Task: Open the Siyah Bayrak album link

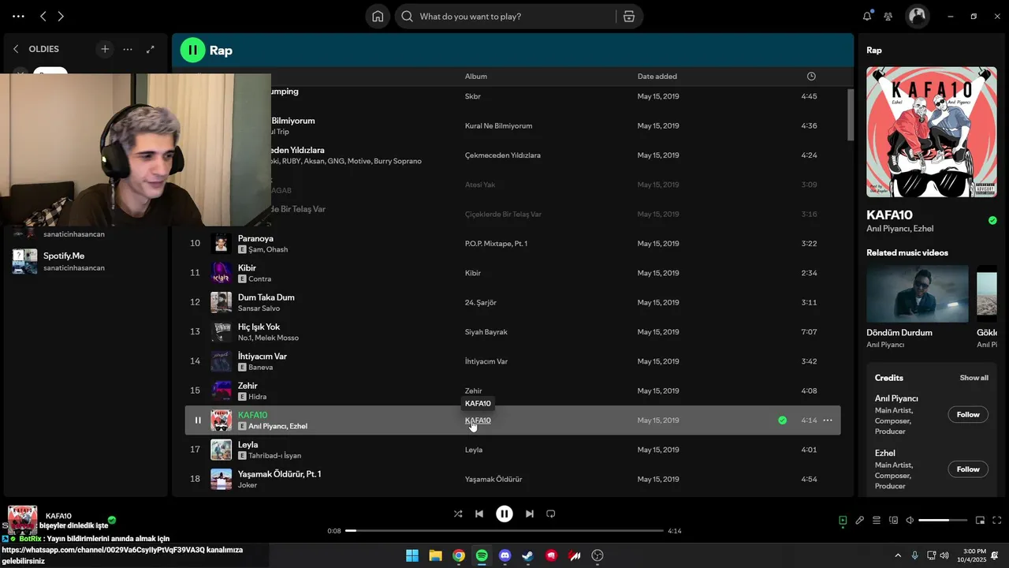Action: [x=486, y=332]
